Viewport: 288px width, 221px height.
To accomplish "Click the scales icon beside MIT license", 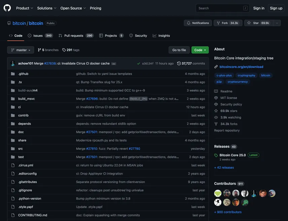I will click(x=216, y=98).
